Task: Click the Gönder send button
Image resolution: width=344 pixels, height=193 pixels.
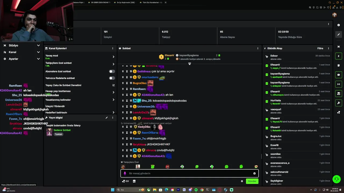Action: [252, 181]
